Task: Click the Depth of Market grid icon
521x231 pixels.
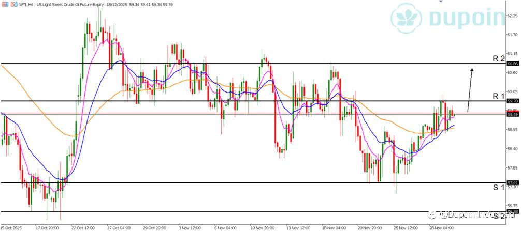Action: pos(4,5)
